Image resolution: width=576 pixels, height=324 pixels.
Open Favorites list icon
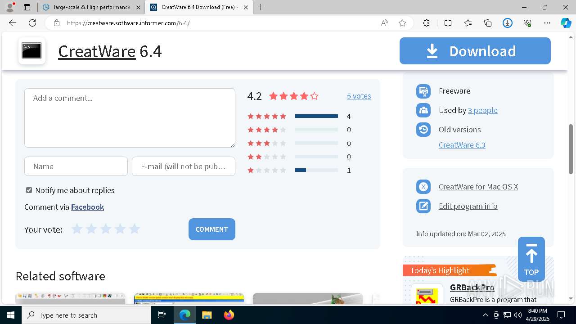468,23
